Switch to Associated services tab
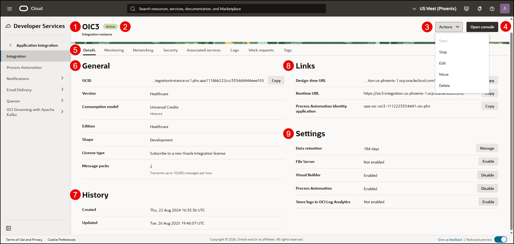The image size is (514, 244). (x=204, y=50)
